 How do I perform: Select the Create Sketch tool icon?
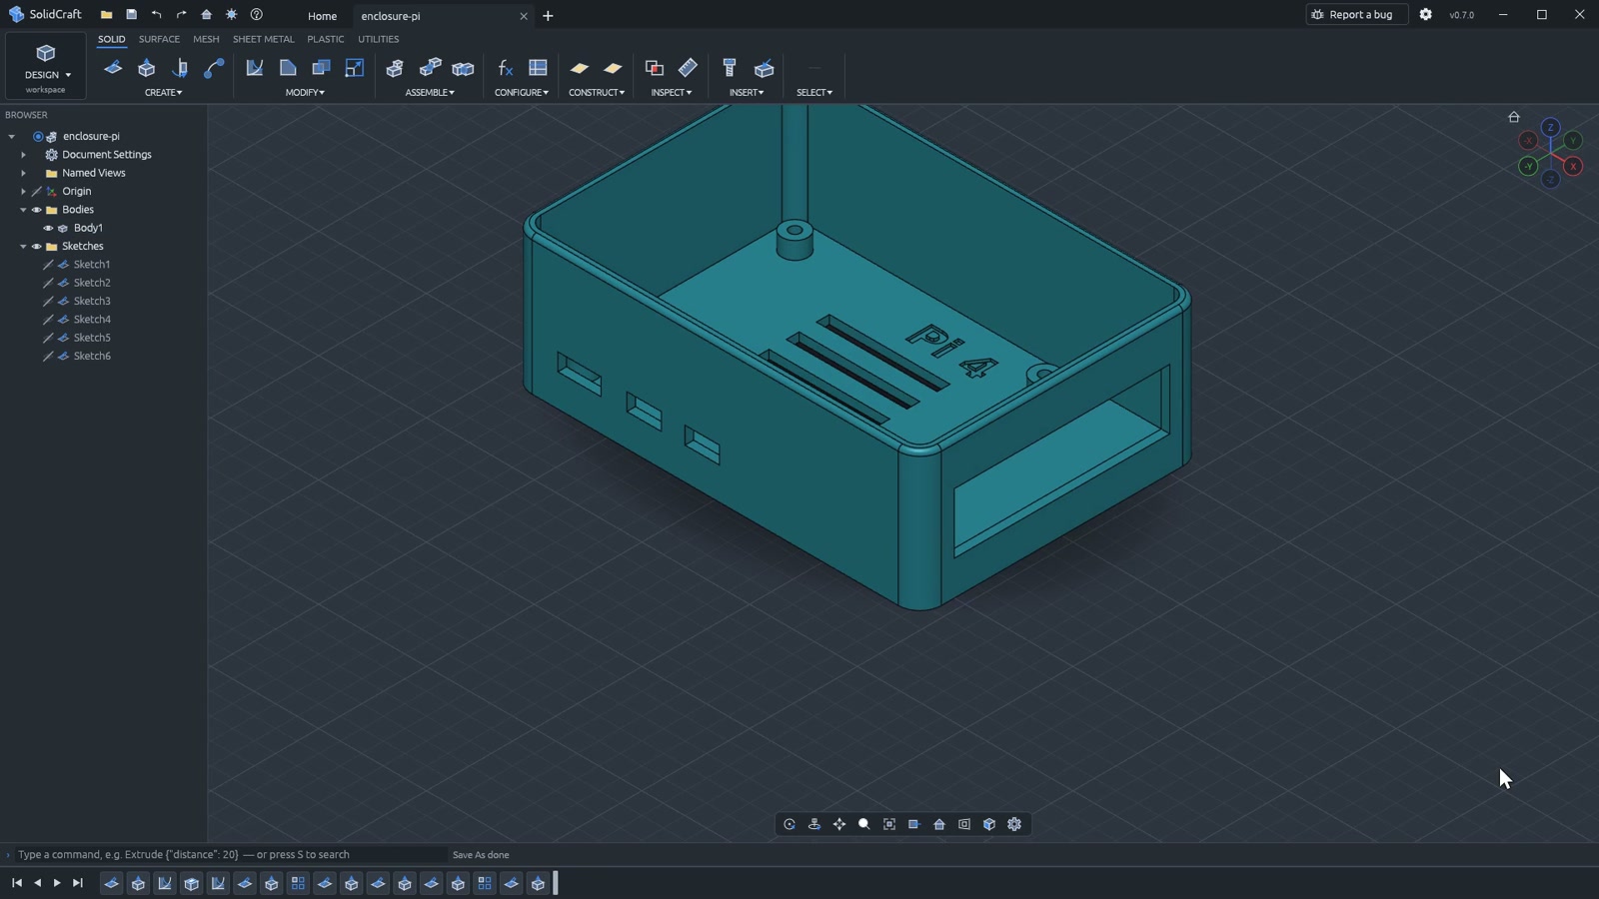click(113, 68)
